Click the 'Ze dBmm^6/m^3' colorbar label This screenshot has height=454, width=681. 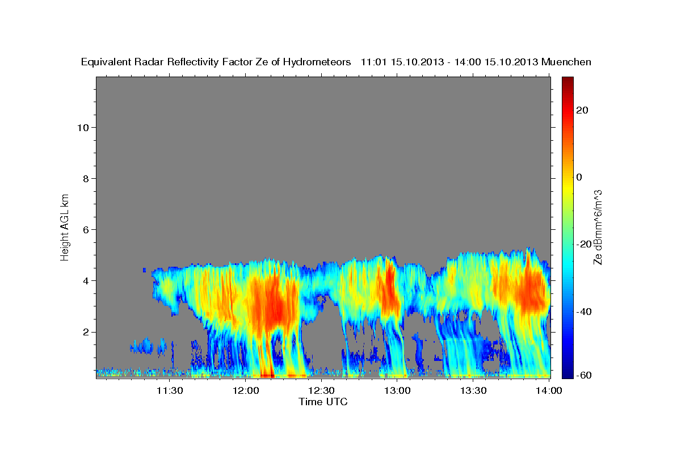pyautogui.click(x=598, y=227)
